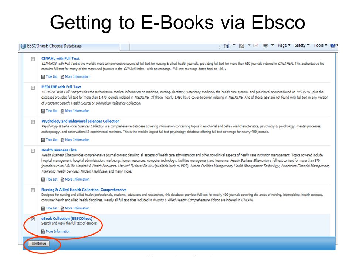
Task: Click More Information icon under Health Business Elite
Action: [62, 180]
